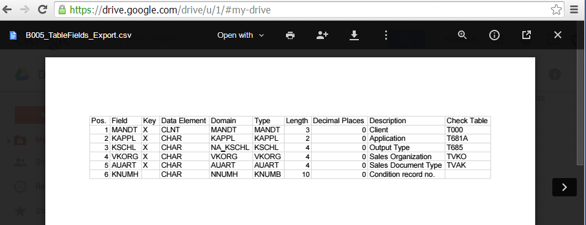Select the VKORG cell in Field column
The image size is (586, 225).
pos(126,157)
